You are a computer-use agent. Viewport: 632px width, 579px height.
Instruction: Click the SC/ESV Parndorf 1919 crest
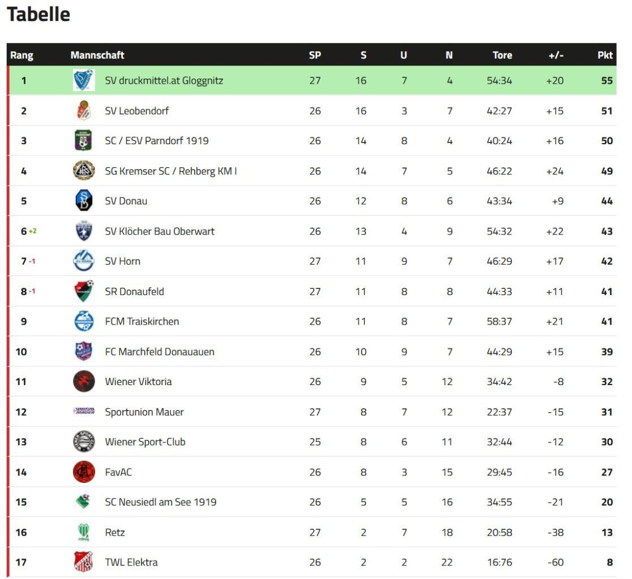[84, 141]
